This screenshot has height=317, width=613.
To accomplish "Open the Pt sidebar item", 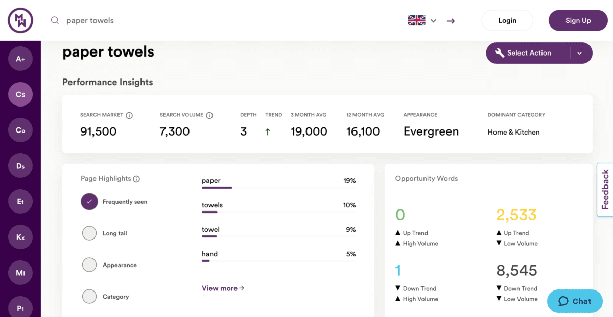I will (20, 308).
